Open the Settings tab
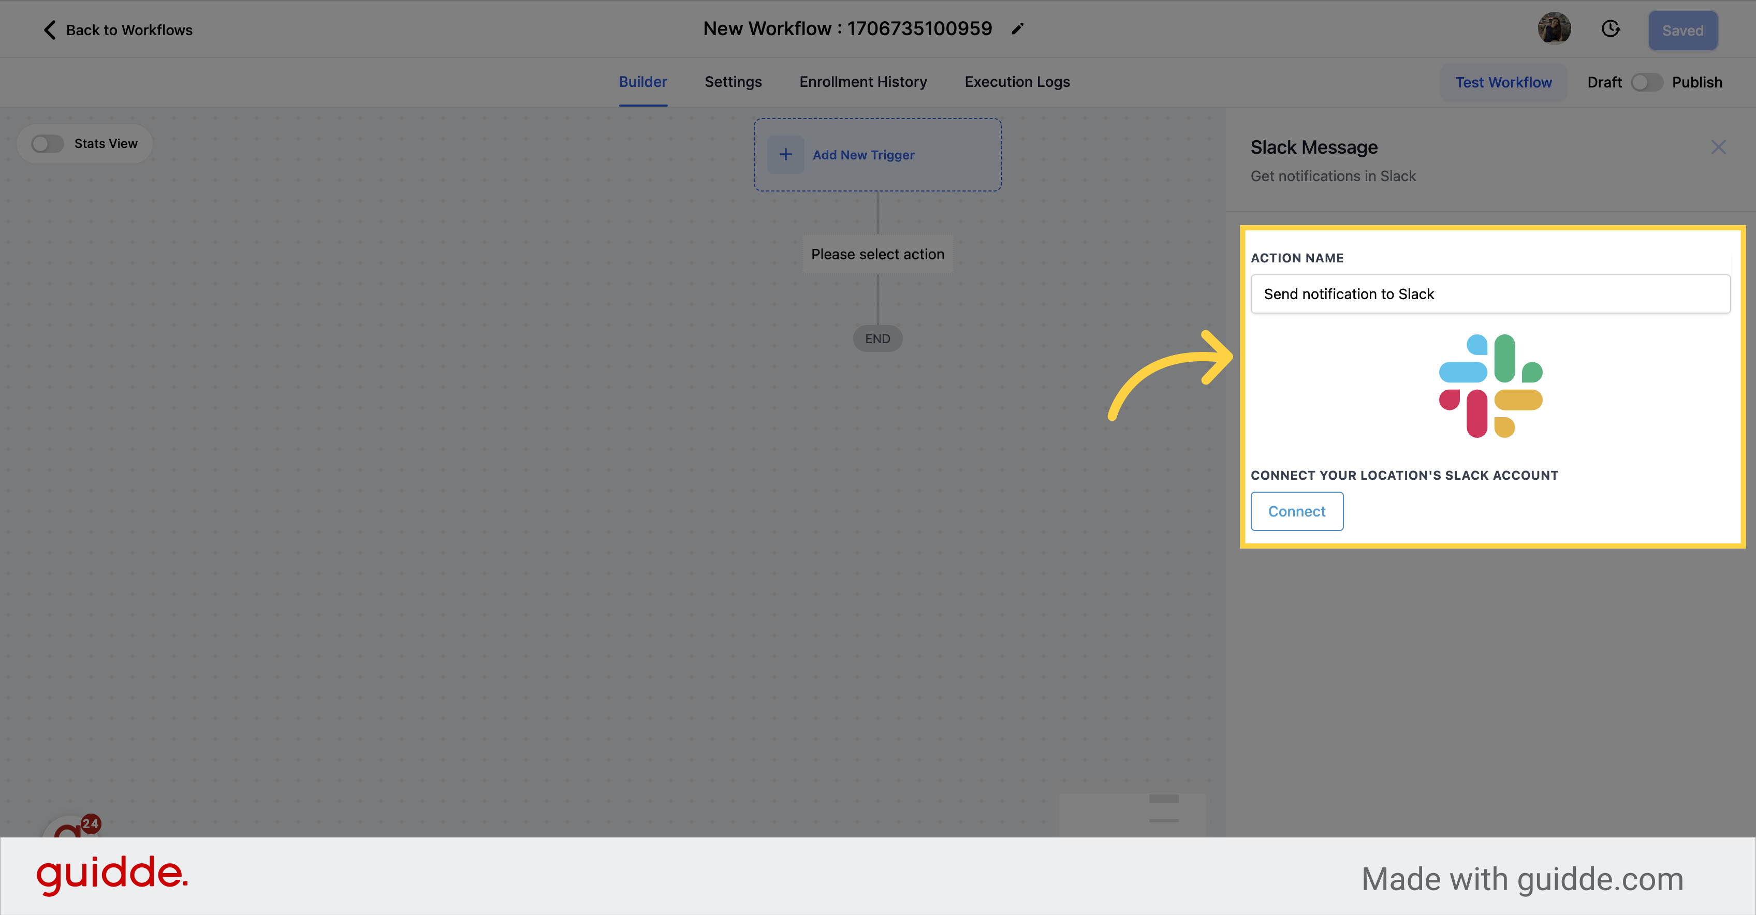 pyautogui.click(x=733, y=82)
